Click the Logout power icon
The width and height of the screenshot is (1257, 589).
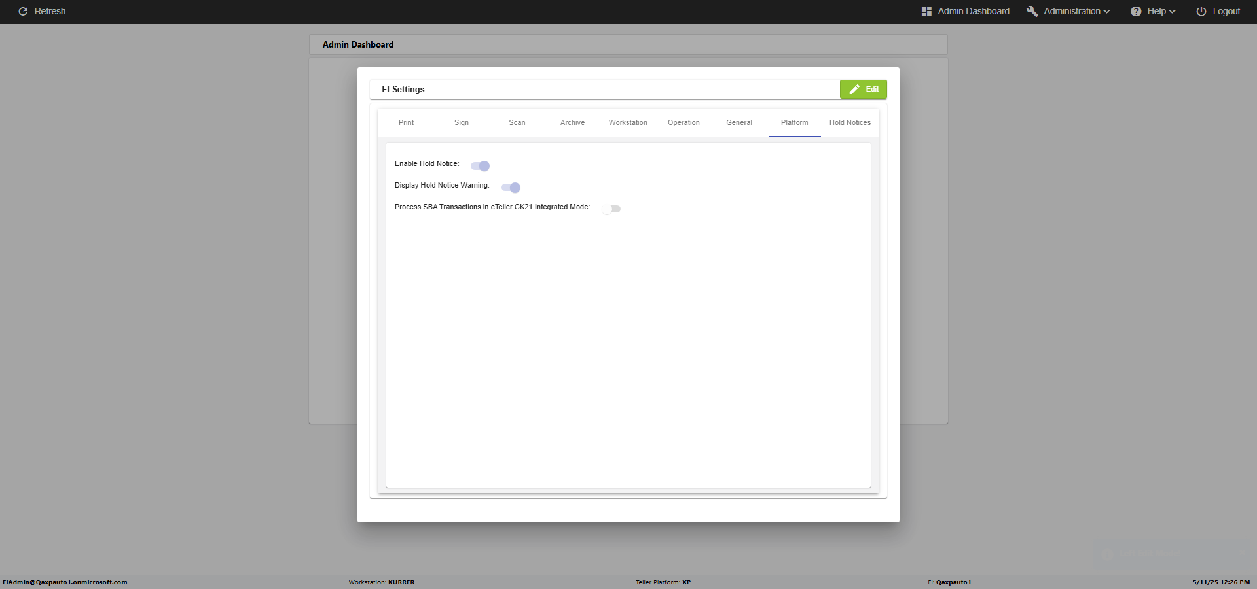(1201, 12)
